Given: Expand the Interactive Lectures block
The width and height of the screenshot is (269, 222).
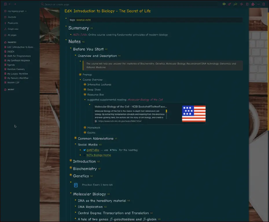Looking at the screenshot, I should (85, 84).
